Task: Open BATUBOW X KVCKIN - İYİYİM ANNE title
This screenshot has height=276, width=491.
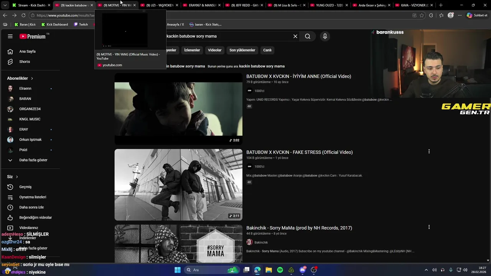Action: [298, 76]
